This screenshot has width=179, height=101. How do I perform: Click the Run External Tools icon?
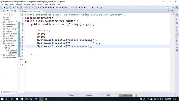pyautogui.click(x=51, y=8)
